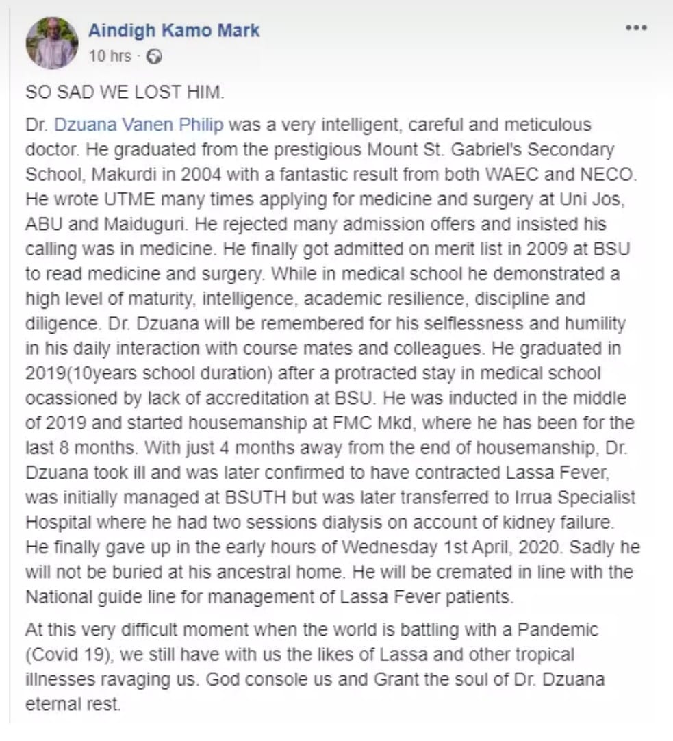Open Aindigh Kamo Mark's profile picture
The image size is (673, 741).
(x=52, y=43)
